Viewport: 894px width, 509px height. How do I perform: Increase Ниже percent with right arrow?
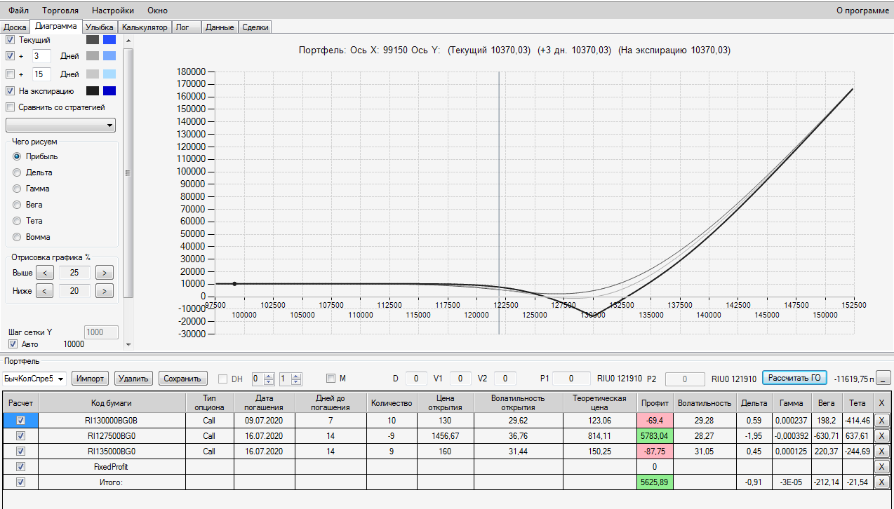tap(104, 290)
